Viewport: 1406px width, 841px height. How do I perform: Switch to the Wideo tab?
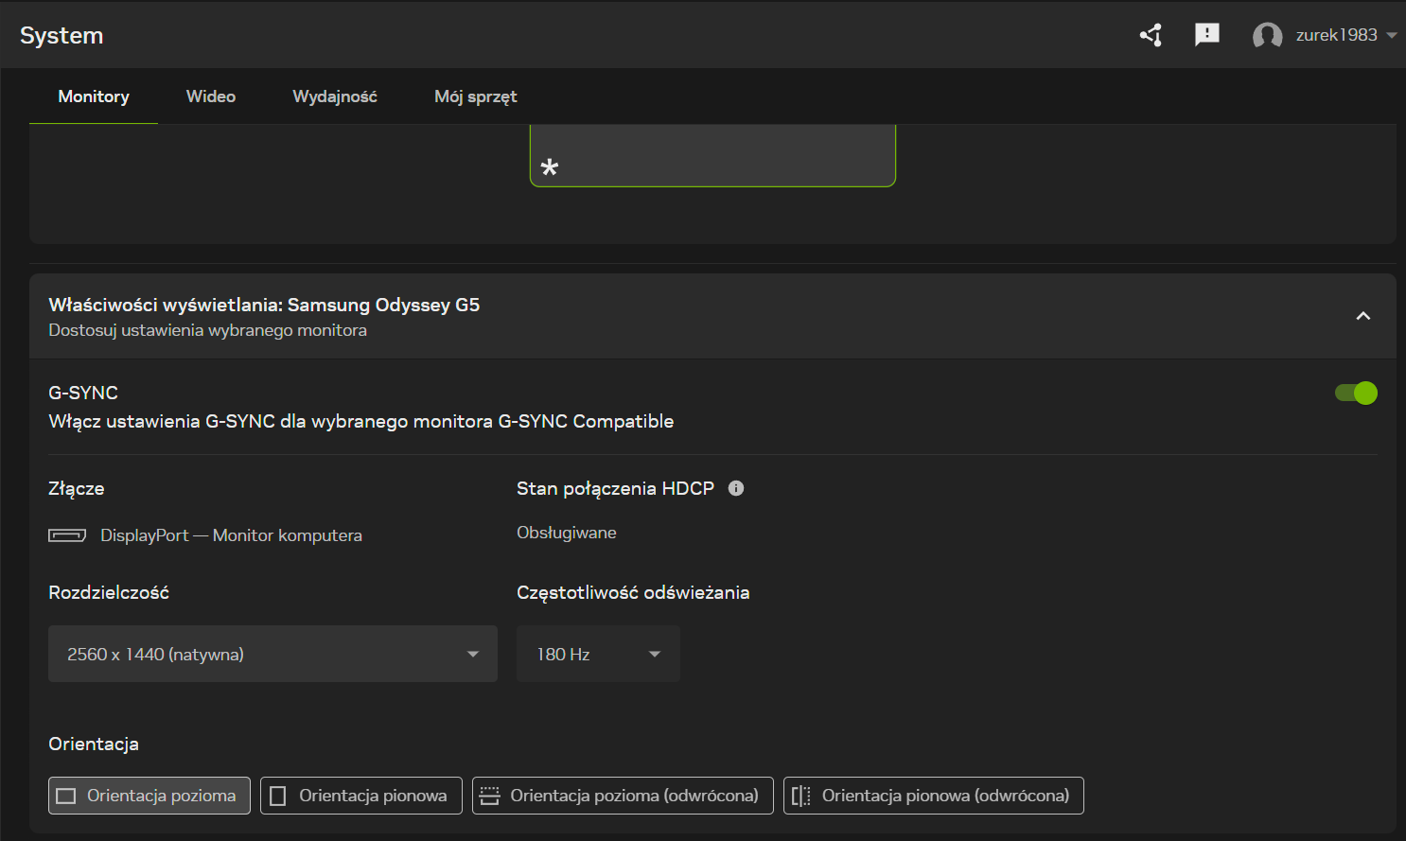coord(211,96)
